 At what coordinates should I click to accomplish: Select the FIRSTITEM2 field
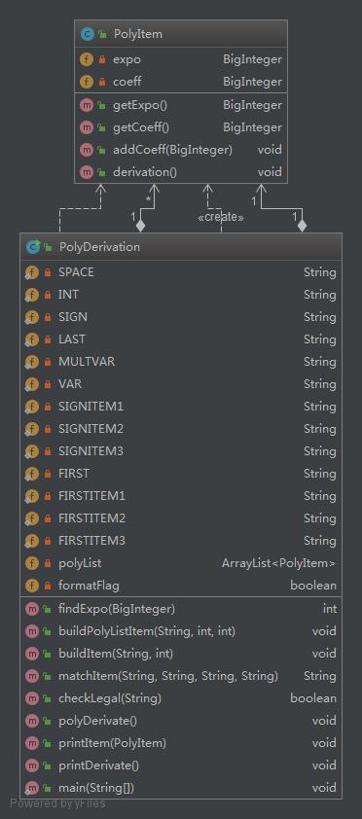coord(181,518)
